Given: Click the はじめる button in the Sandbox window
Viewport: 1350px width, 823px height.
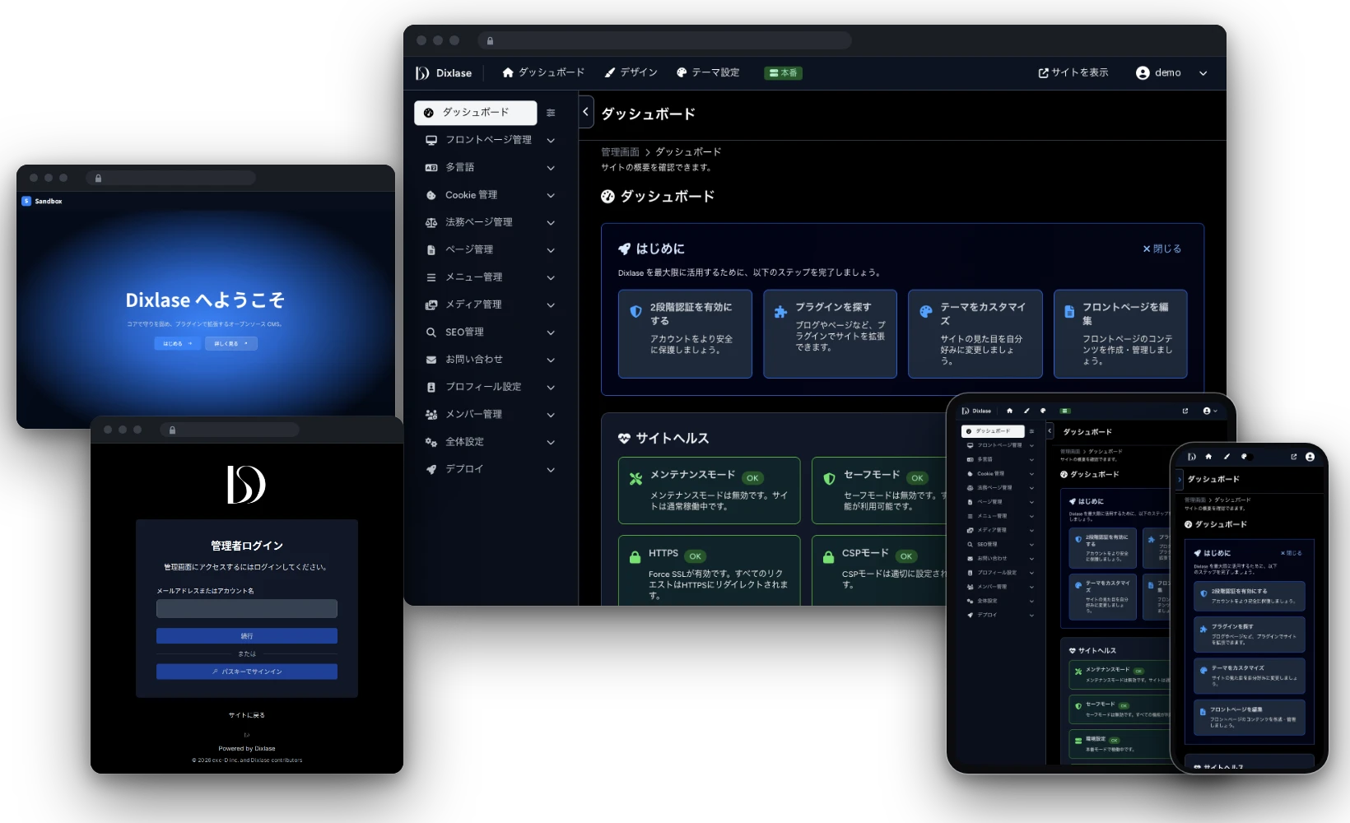Looking at the screenshot, I should pos(177,343).
